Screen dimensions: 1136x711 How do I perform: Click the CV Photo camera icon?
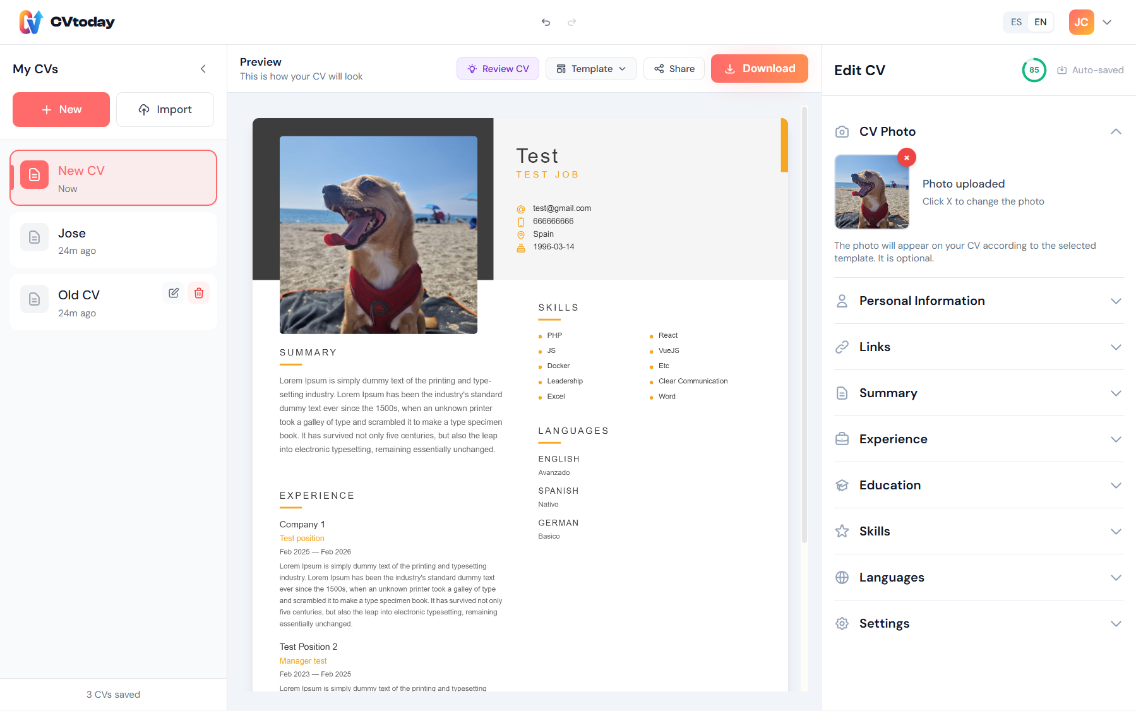point(842,131)
